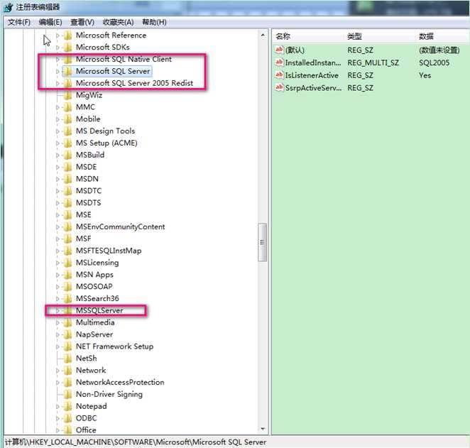Click the MSF folder icon
Image resolution: width=470 pixels, height=448 pixels.
(68, 239)
